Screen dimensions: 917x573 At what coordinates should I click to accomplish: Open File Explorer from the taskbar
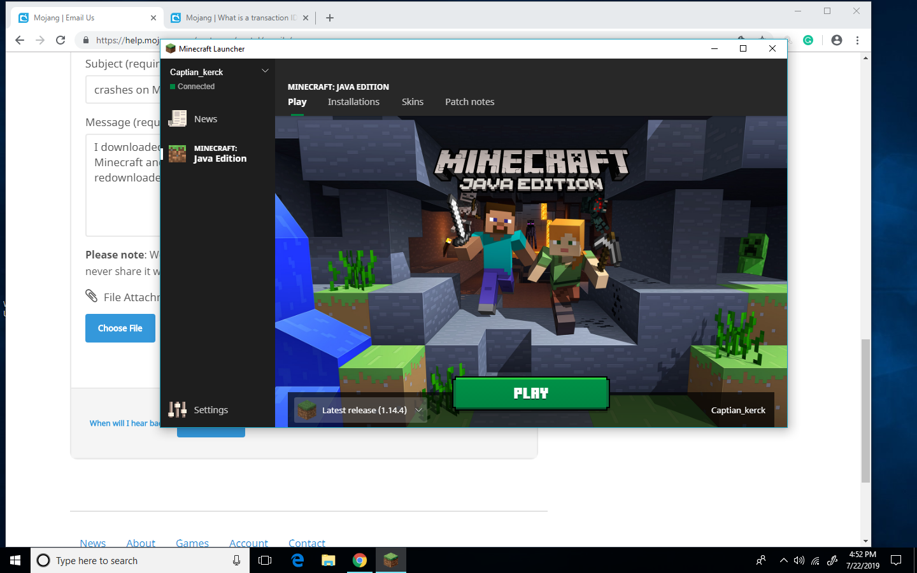pos(329,560)
